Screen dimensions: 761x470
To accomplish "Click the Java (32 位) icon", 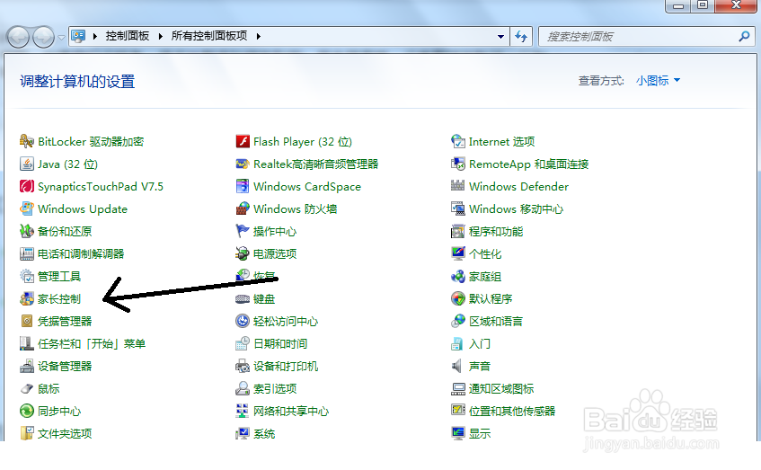I will [x=26, y=164].
